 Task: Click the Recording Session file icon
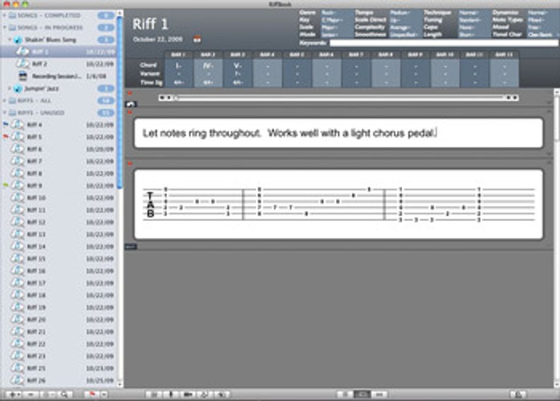click(x=23, y=76)
